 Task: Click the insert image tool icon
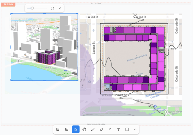(58, 130)
